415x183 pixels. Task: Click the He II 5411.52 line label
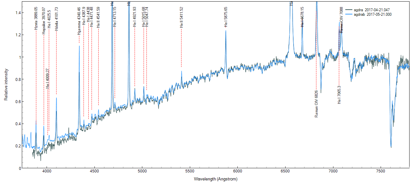181,17
